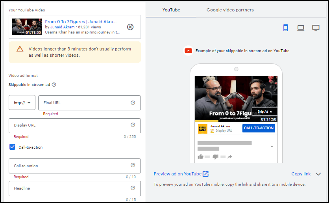
Task: Select the TV screen preview icon
Action: [x=316, y=28]
